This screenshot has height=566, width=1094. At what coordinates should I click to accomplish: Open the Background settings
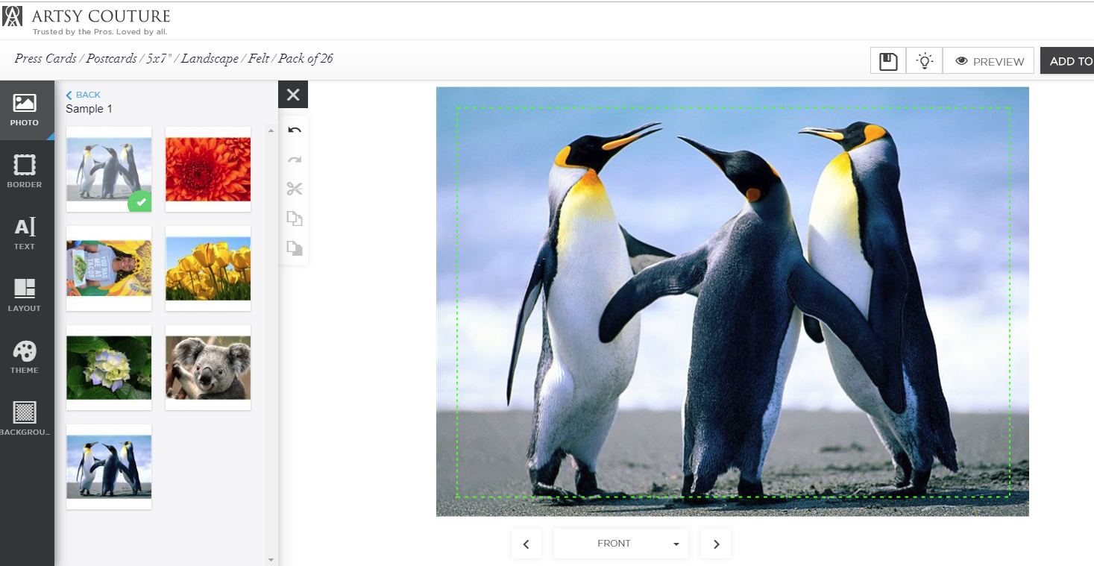[x=25, y=419]
